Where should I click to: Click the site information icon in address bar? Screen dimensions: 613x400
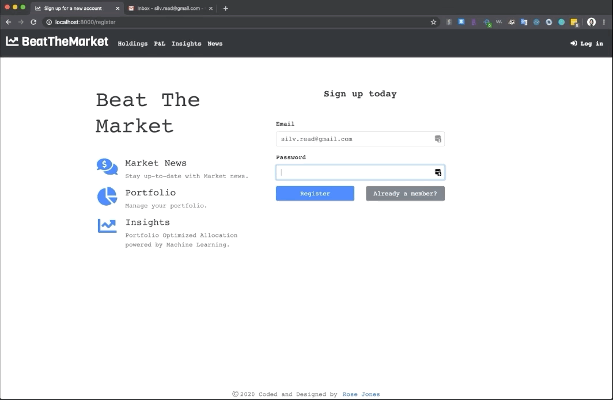[49, 22]
